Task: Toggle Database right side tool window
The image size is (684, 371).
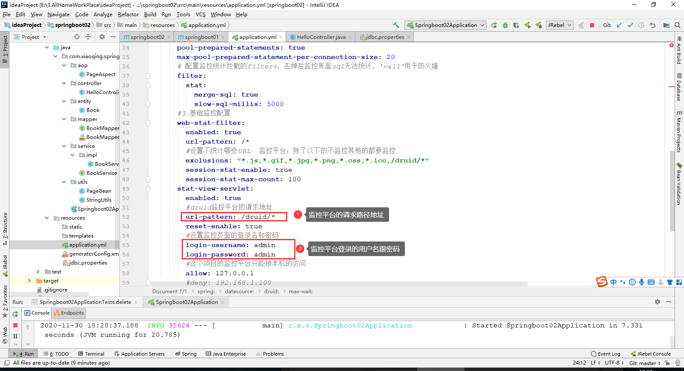Action: tap(679, 87)
